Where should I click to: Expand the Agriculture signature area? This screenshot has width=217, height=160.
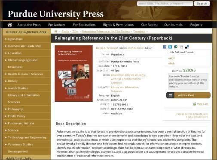(6, 39)
